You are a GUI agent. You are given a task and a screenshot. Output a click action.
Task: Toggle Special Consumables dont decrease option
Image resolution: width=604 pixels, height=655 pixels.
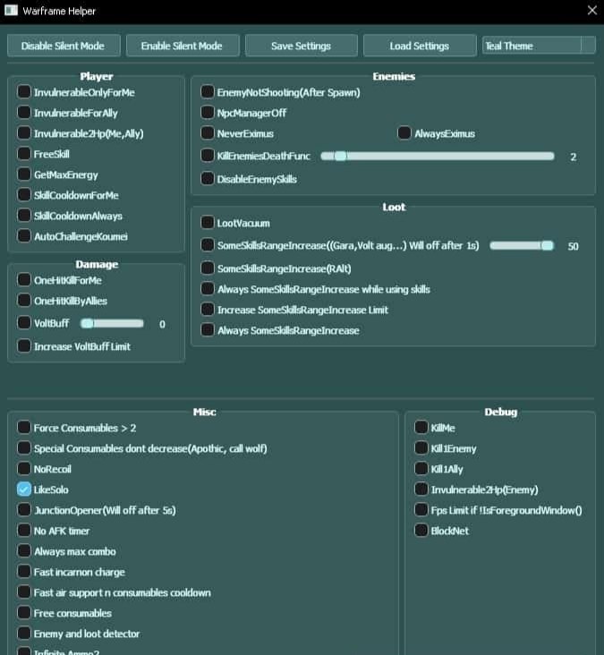pyautogui.click(x=24, y=447)
